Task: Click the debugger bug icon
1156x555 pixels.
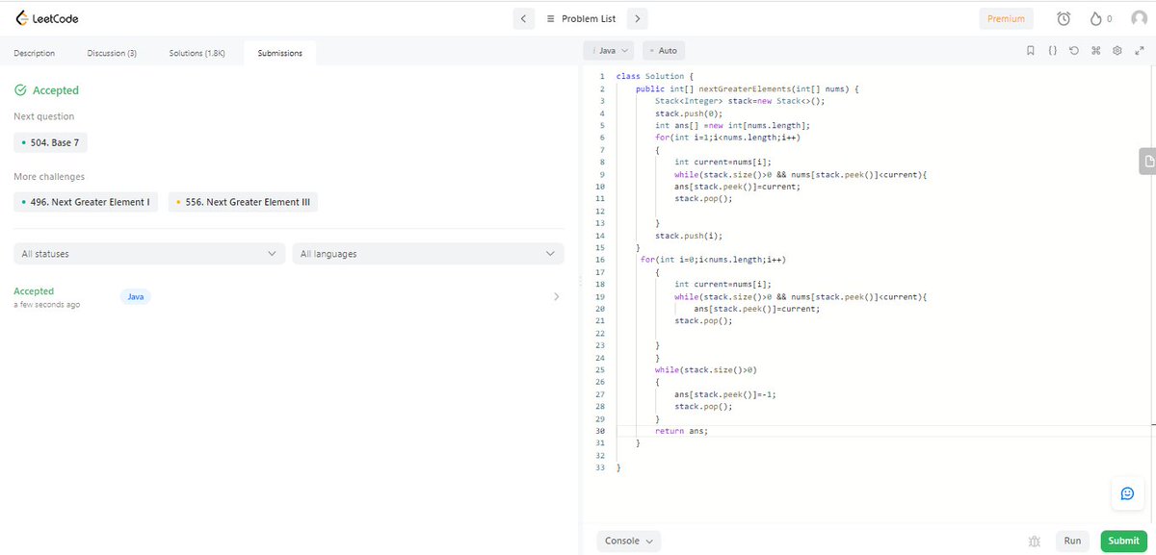Action: [x=1035, y=542]
